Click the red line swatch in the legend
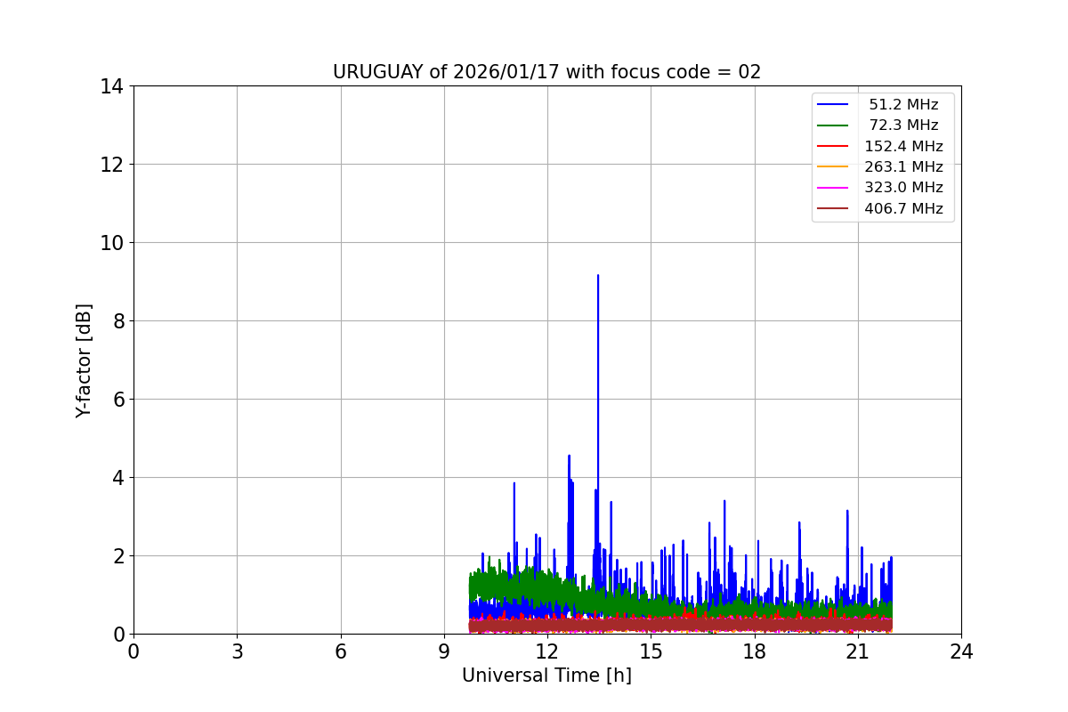This screenshot has height=712, width=1068. click(x=833, y=146)
